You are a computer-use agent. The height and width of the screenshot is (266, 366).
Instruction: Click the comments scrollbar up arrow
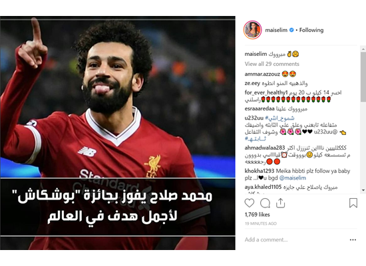coord(363,49)
